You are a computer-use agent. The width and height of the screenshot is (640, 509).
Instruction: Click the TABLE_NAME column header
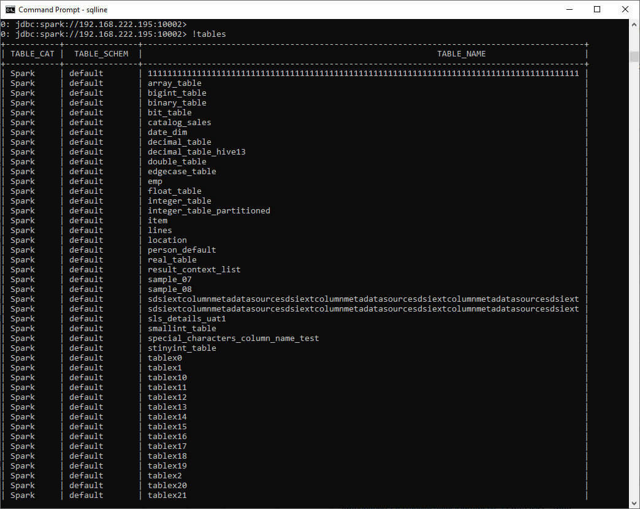pos(461,53)
